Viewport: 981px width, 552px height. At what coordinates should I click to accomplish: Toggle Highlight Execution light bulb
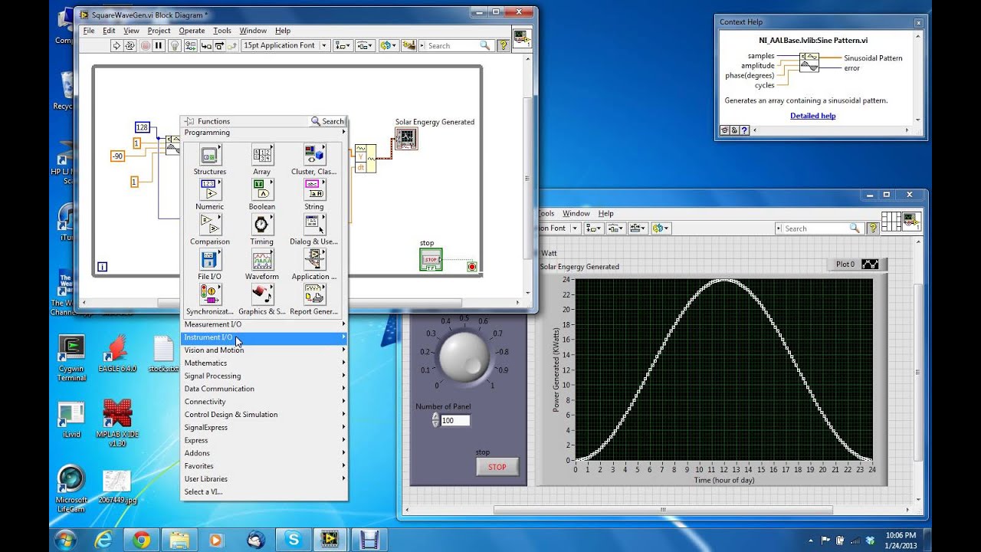point(175,45)
